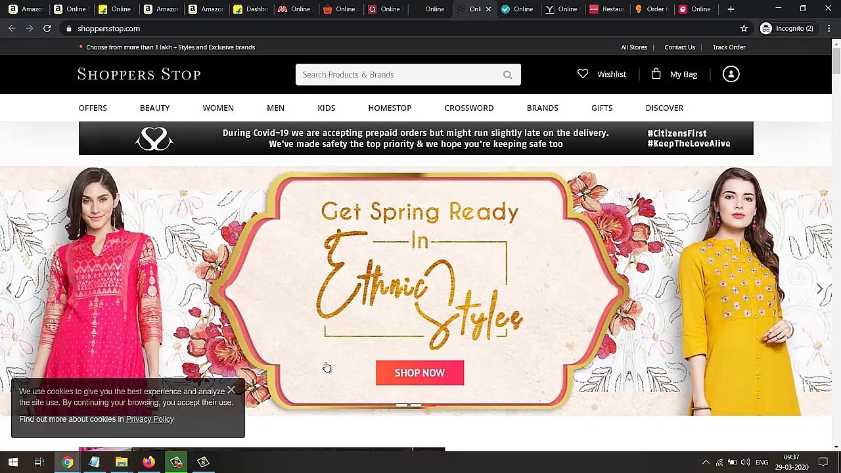Click the Shoppers Stop logo
841x473 pixels.
pos(139,74)
